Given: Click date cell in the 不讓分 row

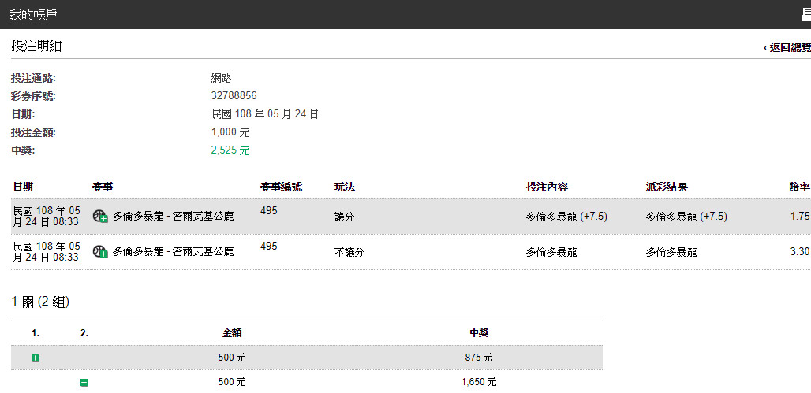Looking at the screenshot, I should coord(47,251).
